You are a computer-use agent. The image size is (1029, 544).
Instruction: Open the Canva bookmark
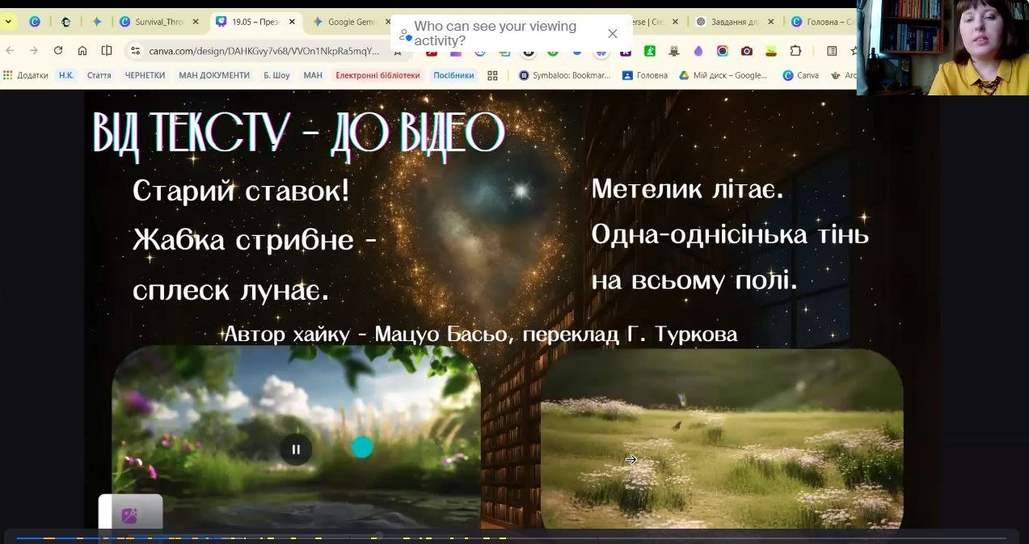point(801,75)
